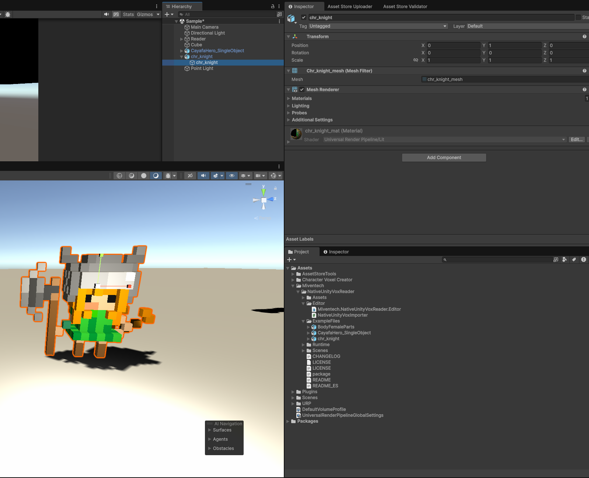Screen dimensions: 589x478
Task: Toggle the orientation gizmo rotation lock
Action: tap(275, 188)
